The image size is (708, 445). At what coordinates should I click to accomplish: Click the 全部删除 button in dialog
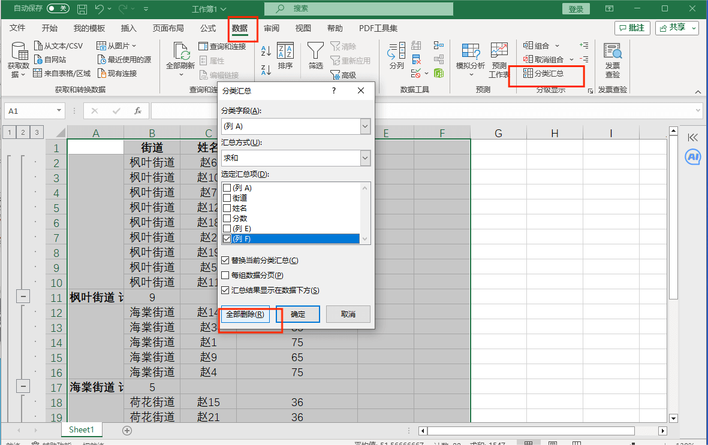click(x=245, y=314)
